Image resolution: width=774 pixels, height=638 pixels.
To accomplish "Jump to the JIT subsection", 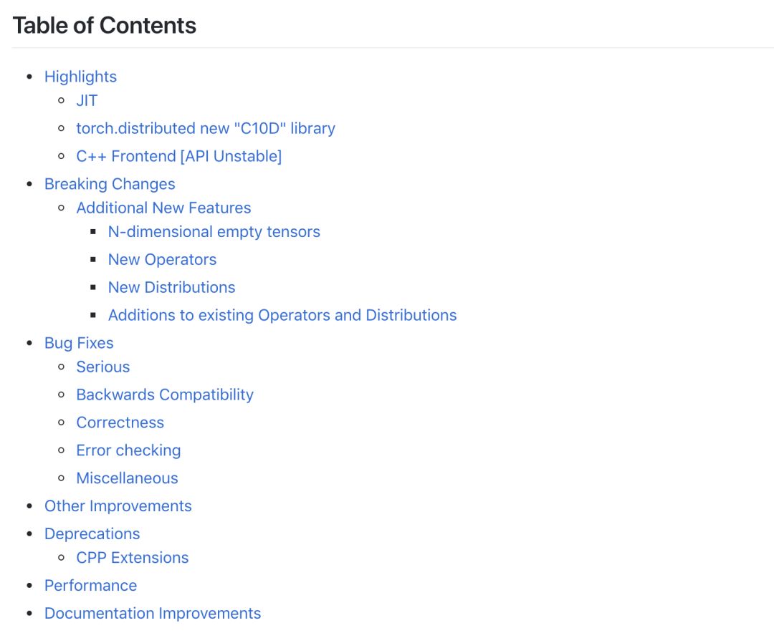I will click(x=87, y=100).
